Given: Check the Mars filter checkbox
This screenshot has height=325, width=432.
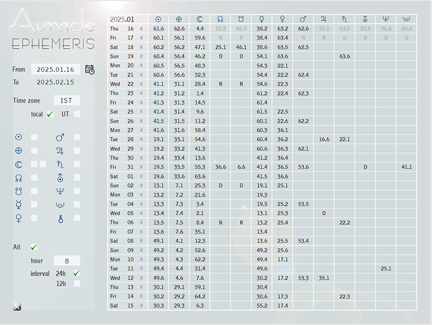Looking at the screenshot, I should point(77,137).
